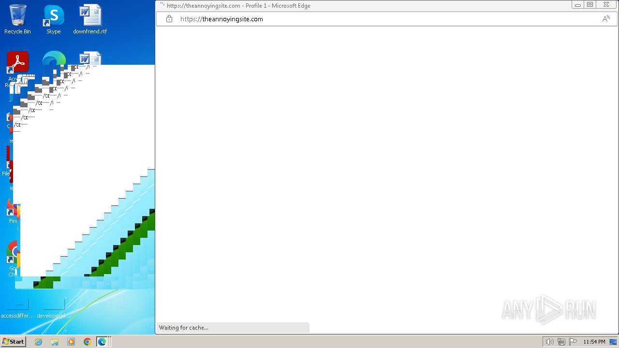
Task: Click the Edge window title bar text
Action: (x=238, y=6)
